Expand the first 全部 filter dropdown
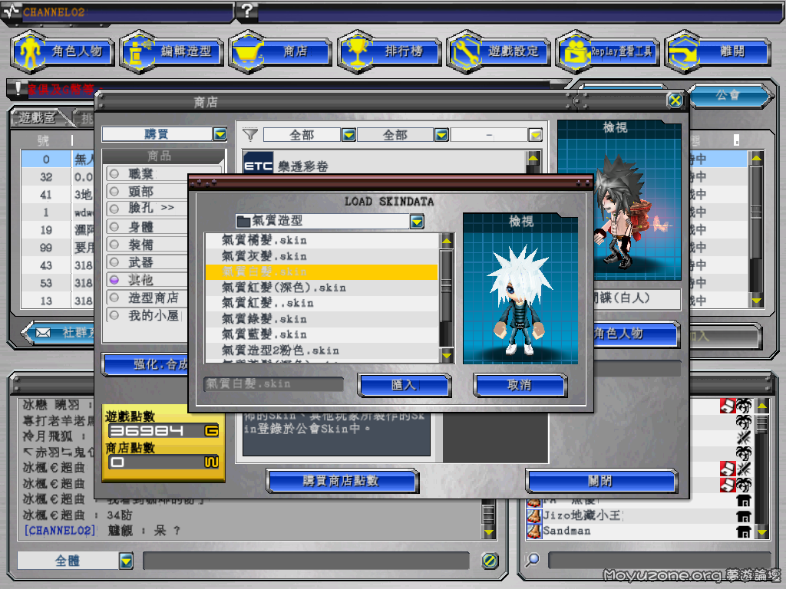 point(348,134)
